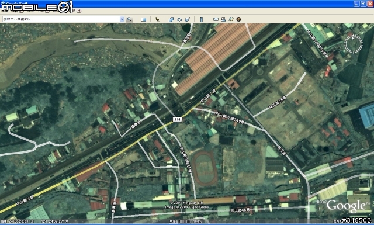Click the View in Google Maps icon

231,19
